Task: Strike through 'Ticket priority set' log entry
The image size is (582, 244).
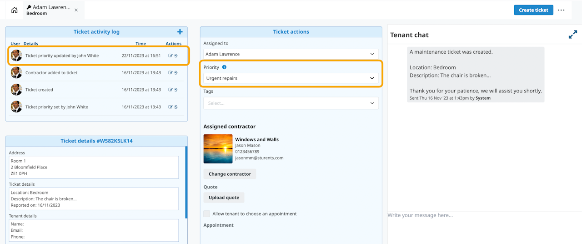Action: (x=176, y=107)
